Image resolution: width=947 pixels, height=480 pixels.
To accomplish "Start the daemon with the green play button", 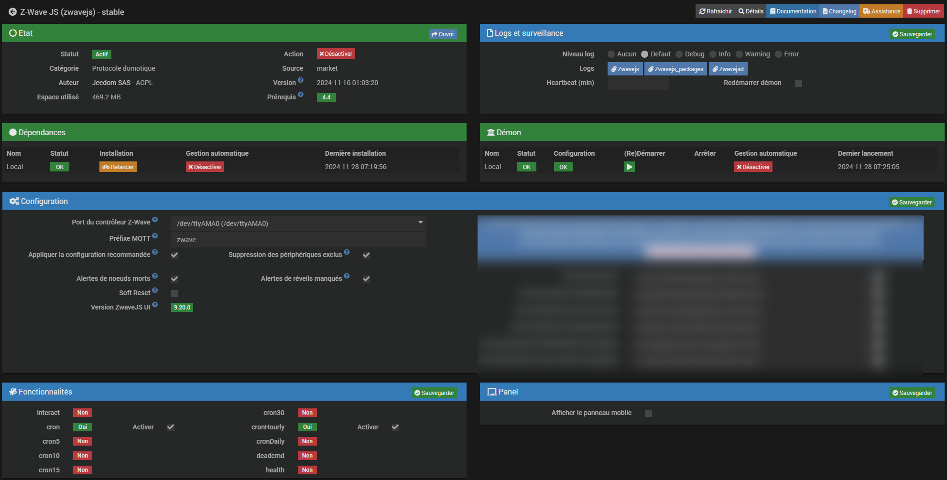I will pyautogui.click(x=630, y=167).
